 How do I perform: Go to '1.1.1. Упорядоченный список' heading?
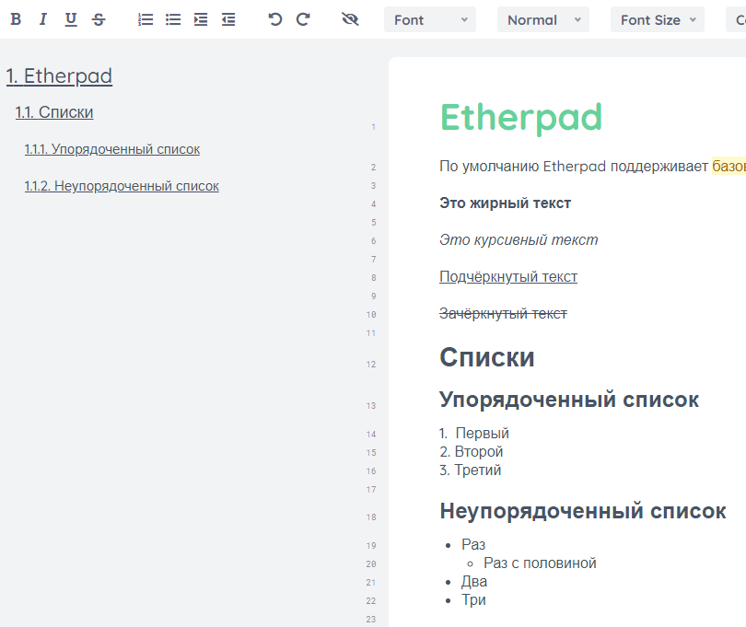click(112, 149)
